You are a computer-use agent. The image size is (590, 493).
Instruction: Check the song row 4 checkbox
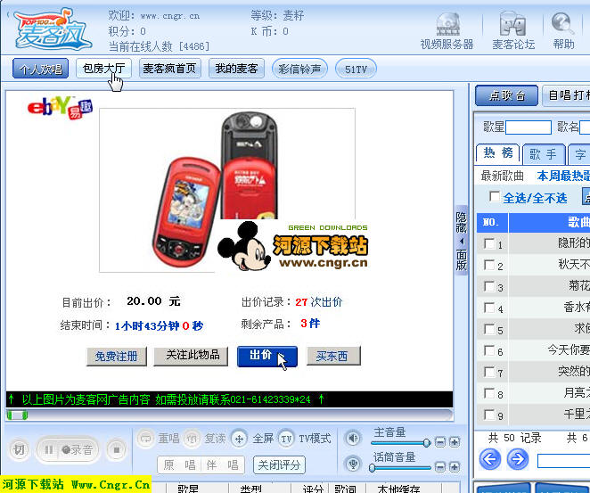(489, 308)
